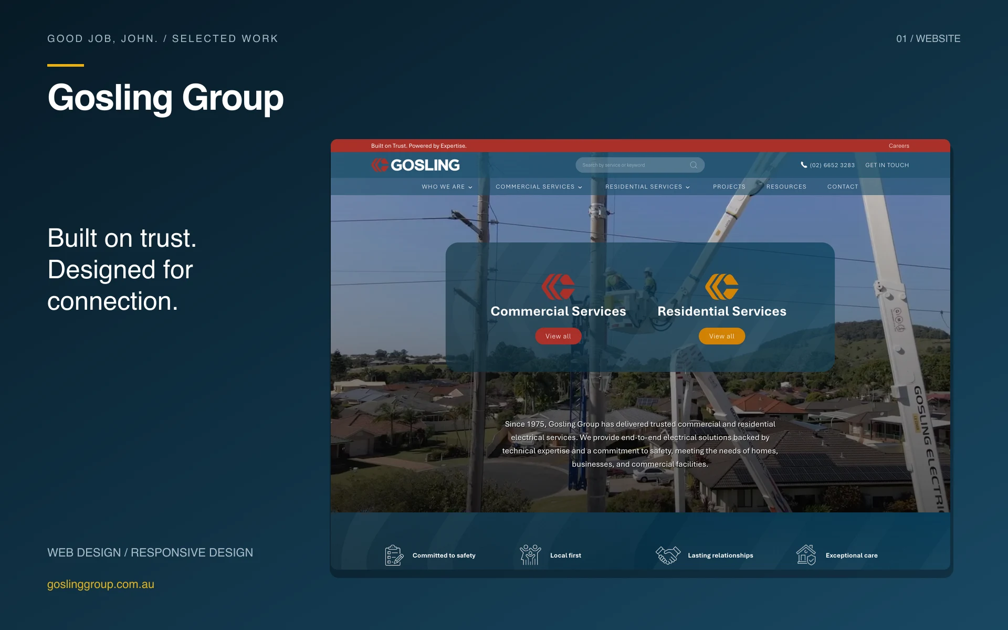The height and width of the screenshot is (630, 1008).
Task: Click the Committed to safety label
Action: (444, 555)
